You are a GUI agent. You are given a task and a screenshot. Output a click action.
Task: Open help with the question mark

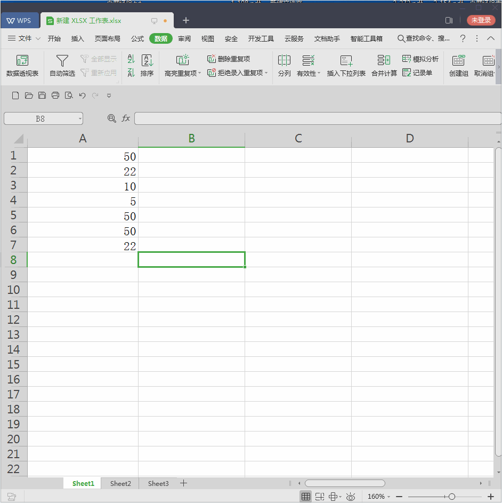point(463,38)
